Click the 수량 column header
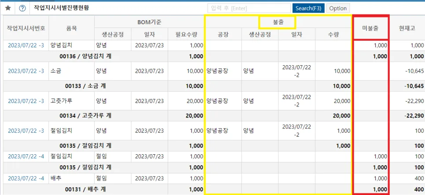The width and height of the screenshot is (425, 195). pyautogui.click(x=334, y=34)
